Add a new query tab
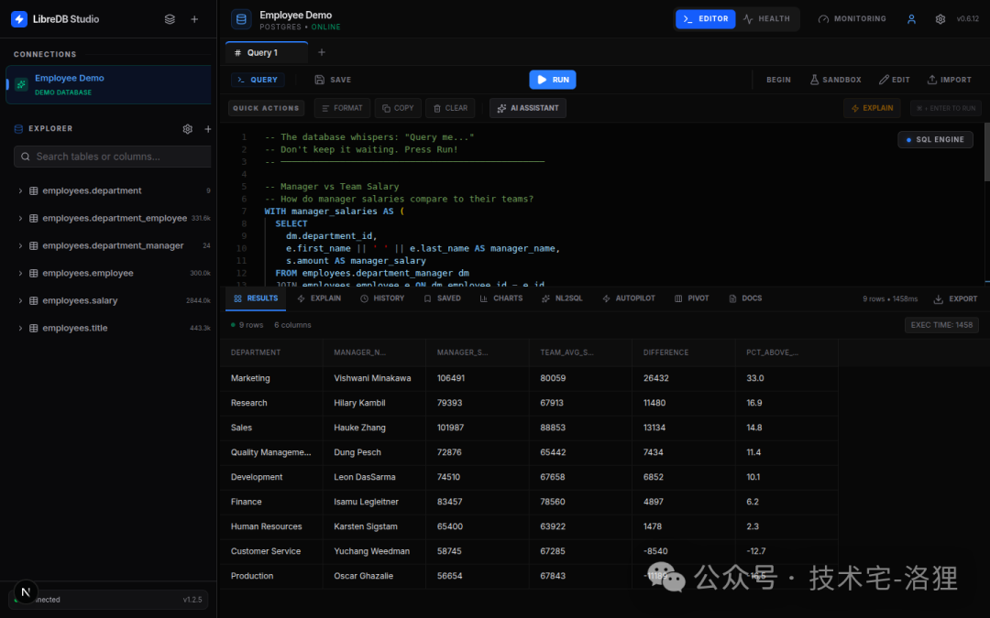 tap(322, 52)
